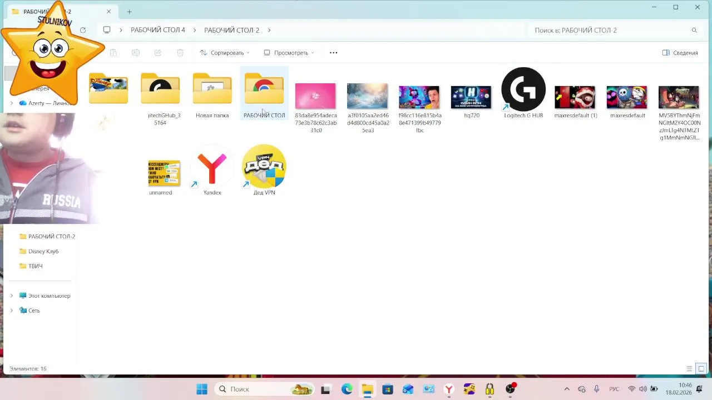Viewport: 712px width, 400px height.
Task: Click the delete trash toolbar icon
Action: (x=180, y=53)
